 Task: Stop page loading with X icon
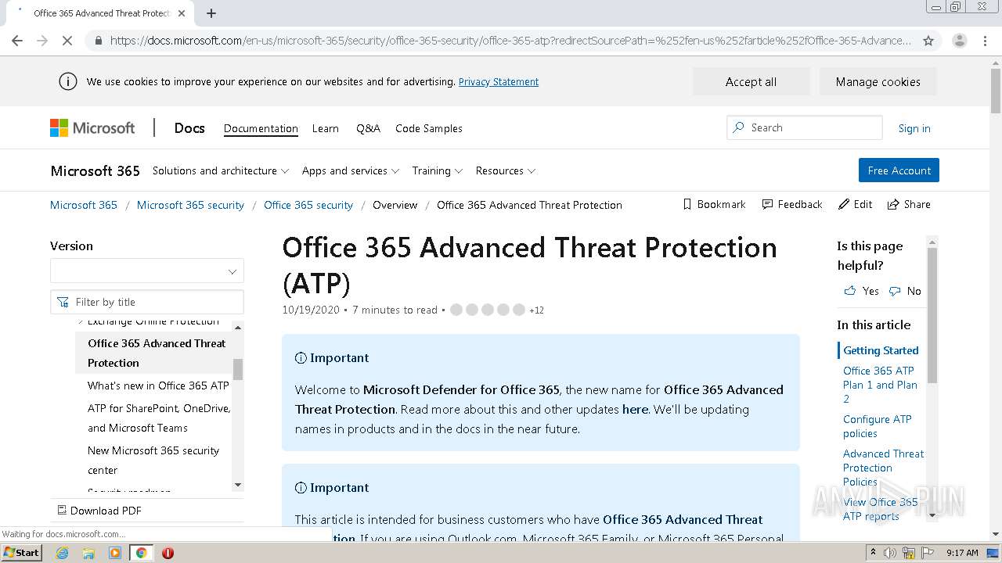click(67, 41)
